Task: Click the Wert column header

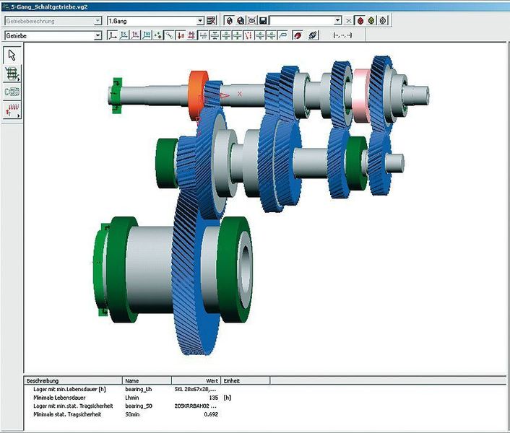Action: (x=195, y=380)
